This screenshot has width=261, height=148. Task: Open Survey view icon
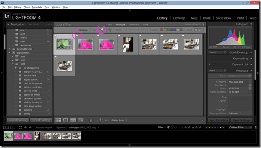[81, 120]
